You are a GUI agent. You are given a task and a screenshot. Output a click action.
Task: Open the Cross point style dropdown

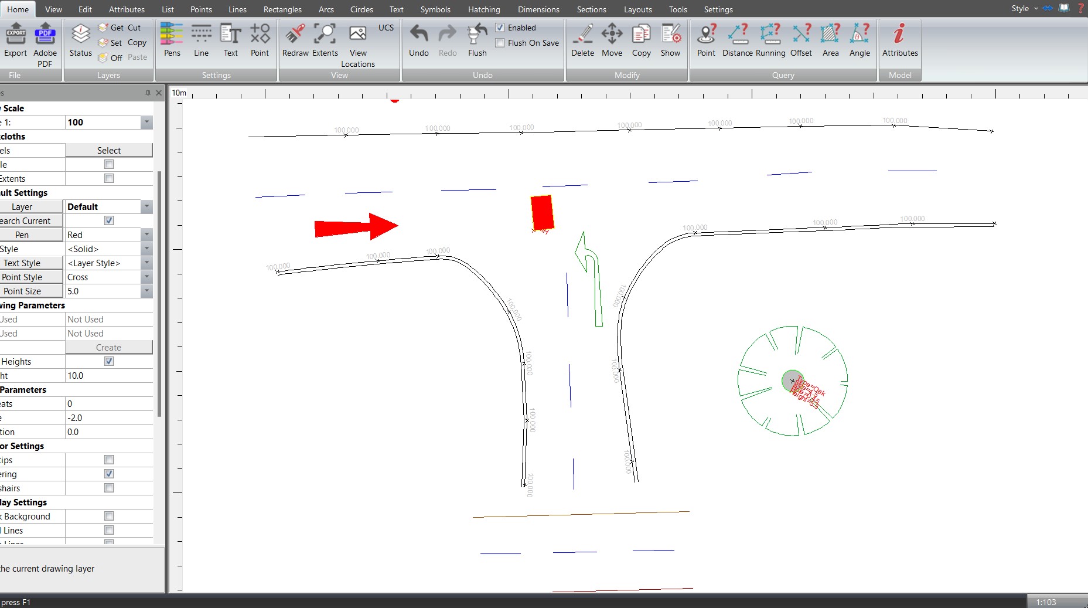146,277
